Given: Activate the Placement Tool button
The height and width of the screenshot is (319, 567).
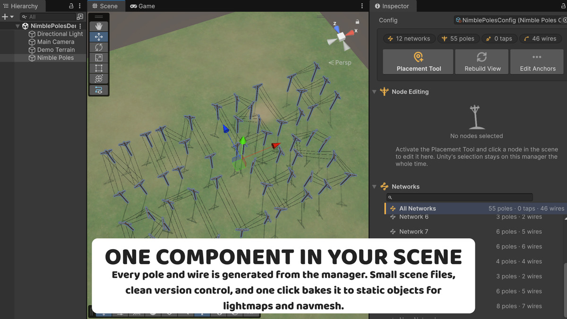Looking at the screenshot, I should (419, 61).
